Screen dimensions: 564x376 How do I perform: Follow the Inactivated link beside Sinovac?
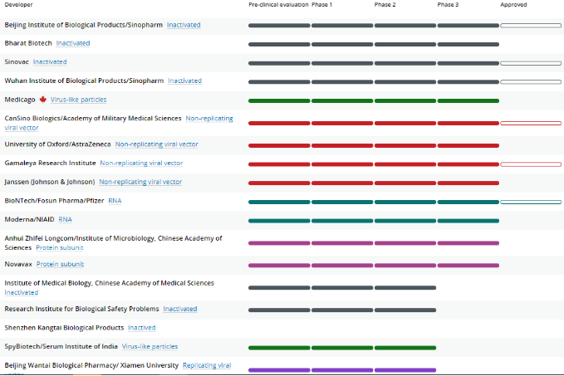[50, 61]
